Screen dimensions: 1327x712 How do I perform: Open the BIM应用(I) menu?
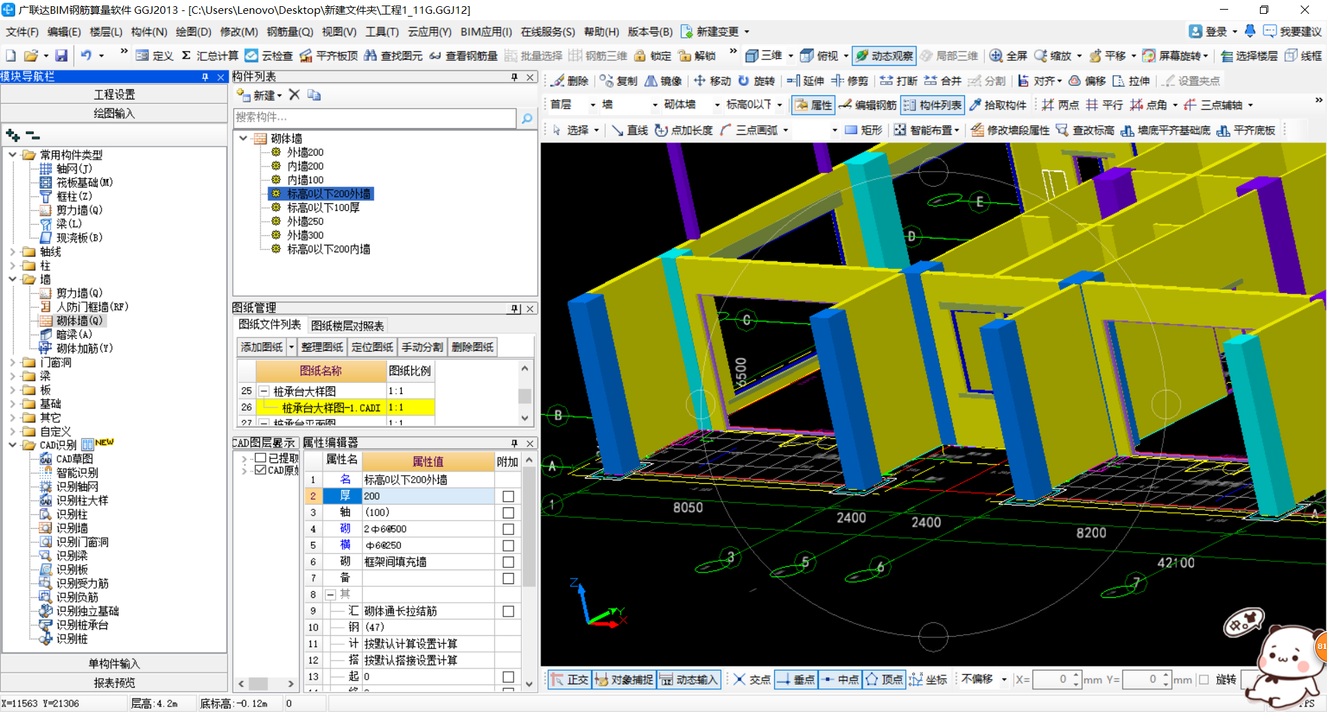pos(486,32)
